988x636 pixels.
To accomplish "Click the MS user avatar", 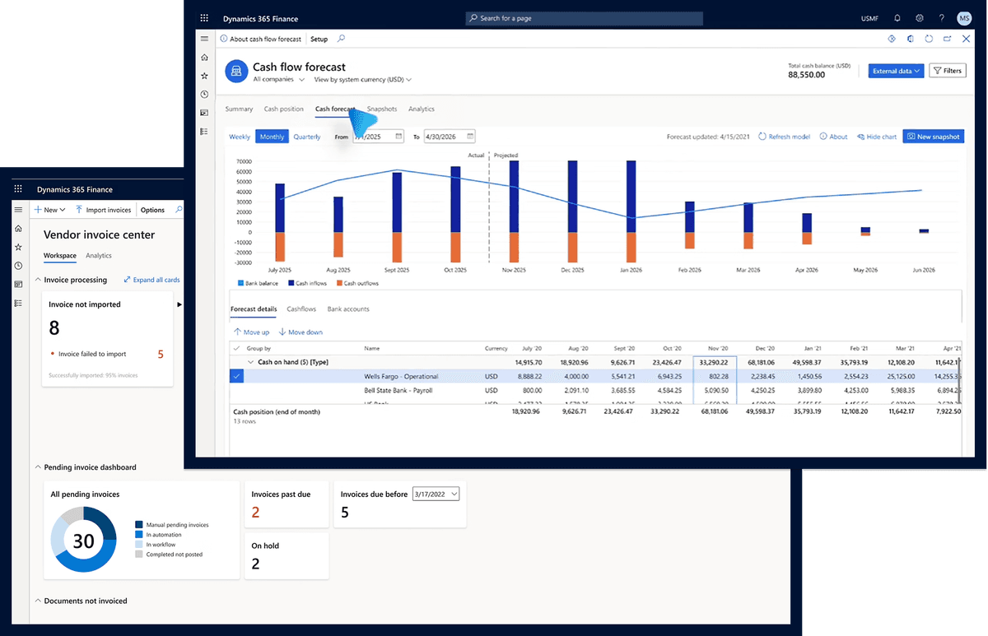I will (963, 18).
